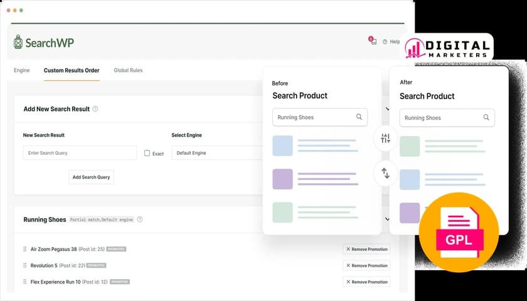Viewport: 527px width, 301px height.
Task: Click info icon beside Add New Search Result
Action: coord(95,108)
